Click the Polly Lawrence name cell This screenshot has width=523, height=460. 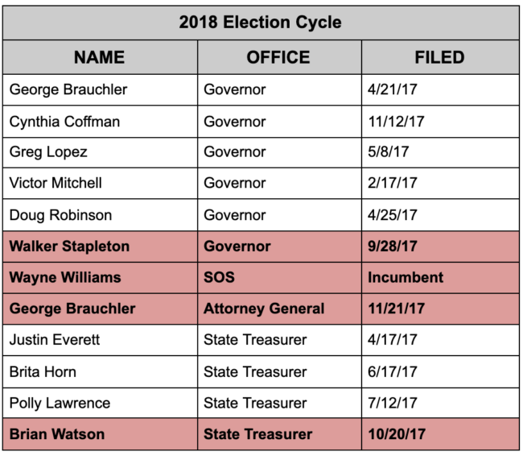click(x=60, y=403)
